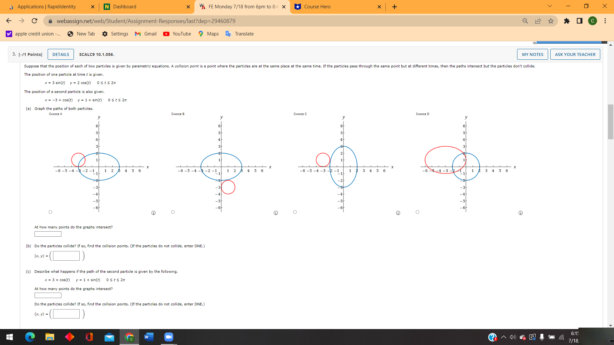Select the Choice C radio button
This screenshot has width=614, height=345.
(x=295, y=212)
